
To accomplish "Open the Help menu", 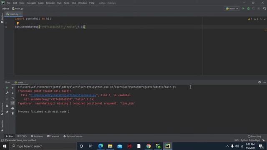I will tap(92, 3).
